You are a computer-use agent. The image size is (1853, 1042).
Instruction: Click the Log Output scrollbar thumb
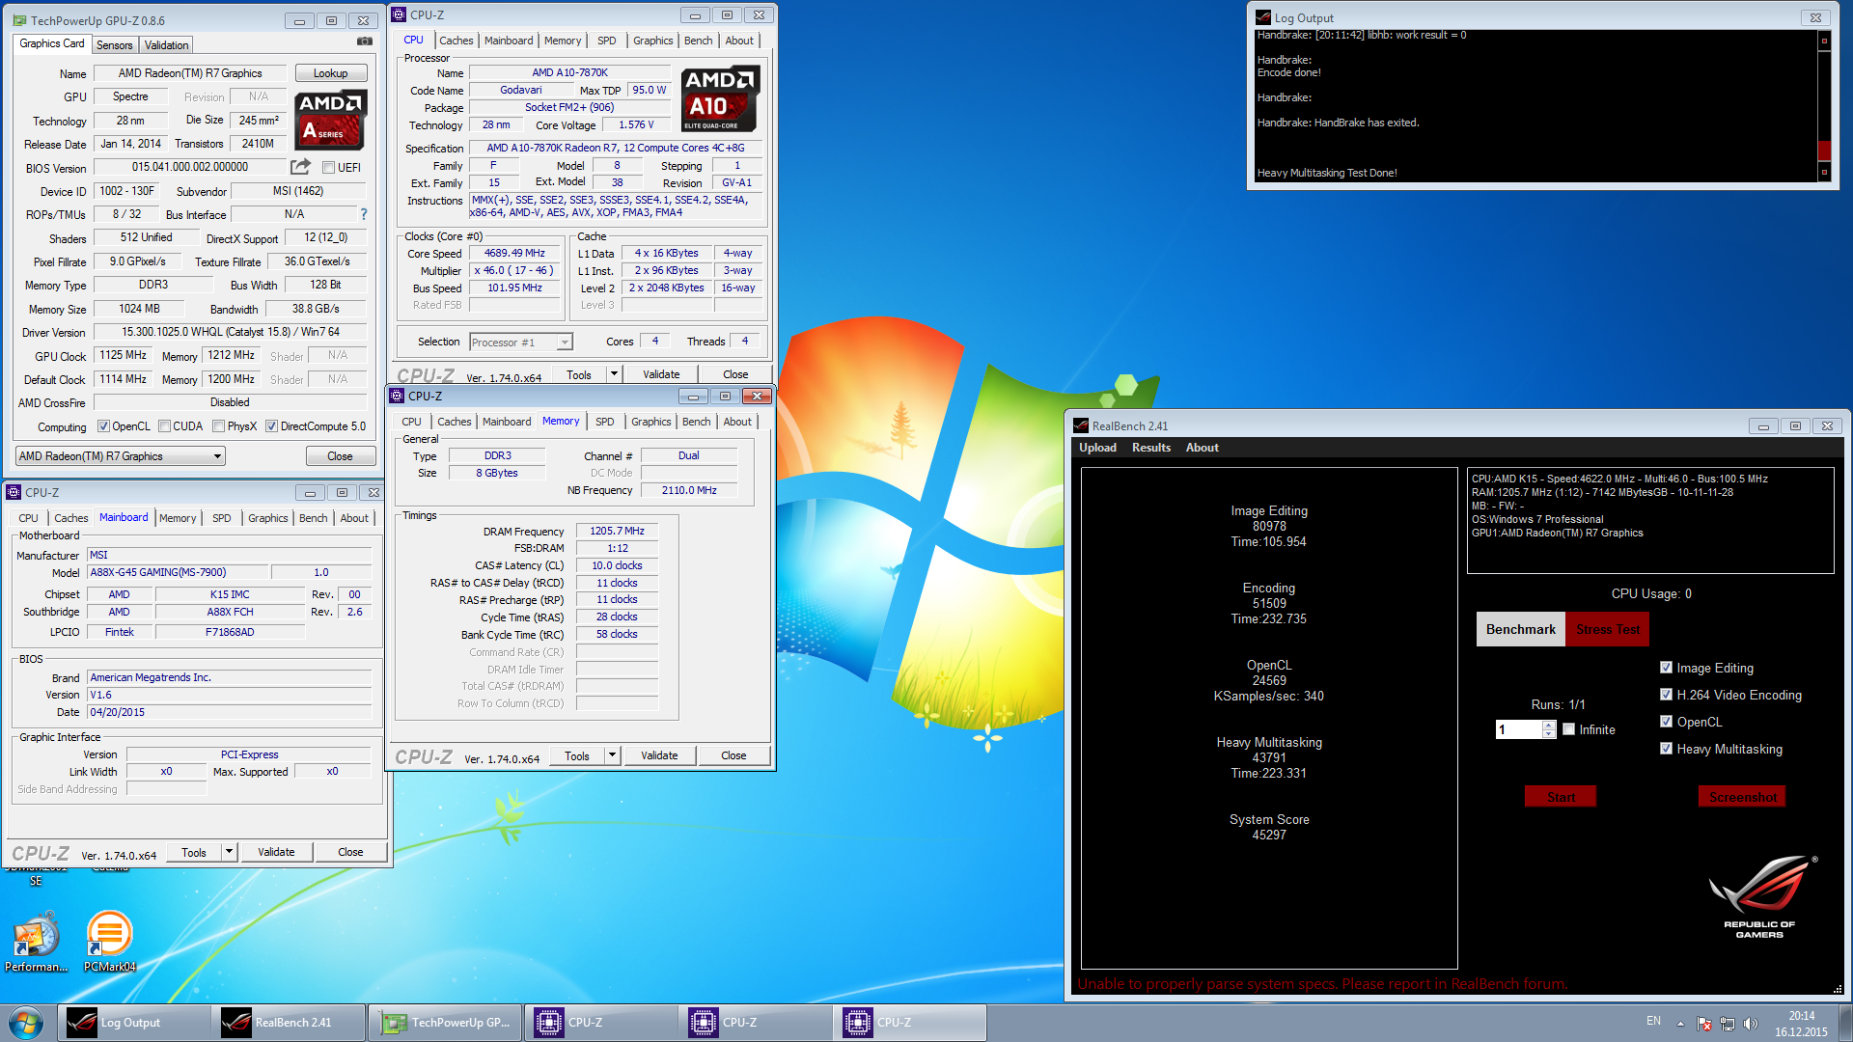point(1824,151)
